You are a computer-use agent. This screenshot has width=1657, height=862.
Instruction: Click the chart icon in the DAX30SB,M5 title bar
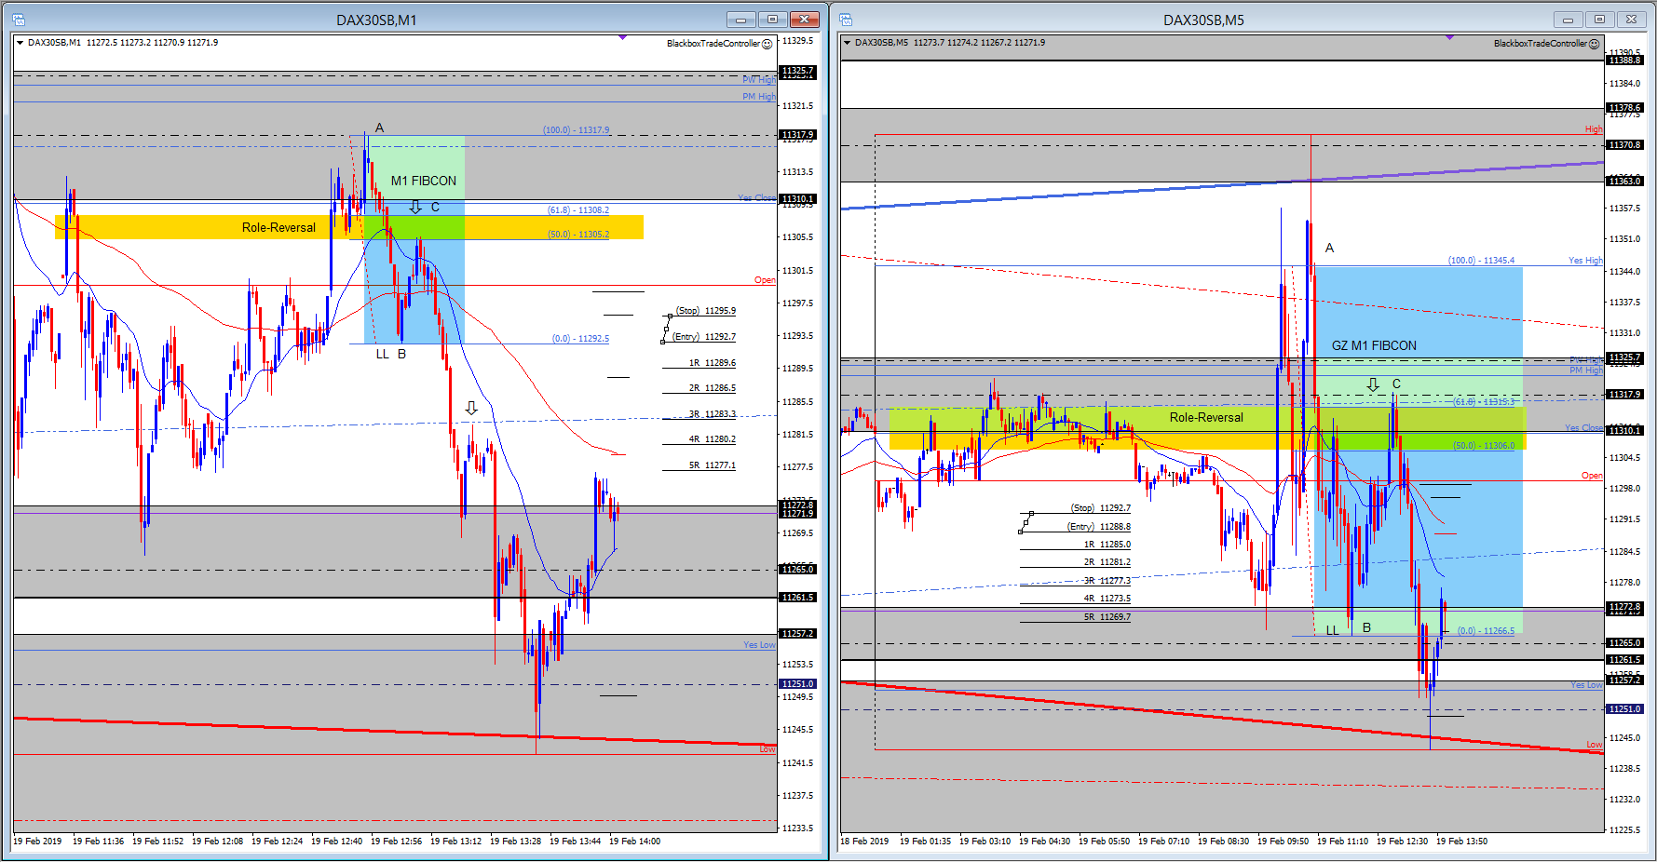[x=846, y=20]
